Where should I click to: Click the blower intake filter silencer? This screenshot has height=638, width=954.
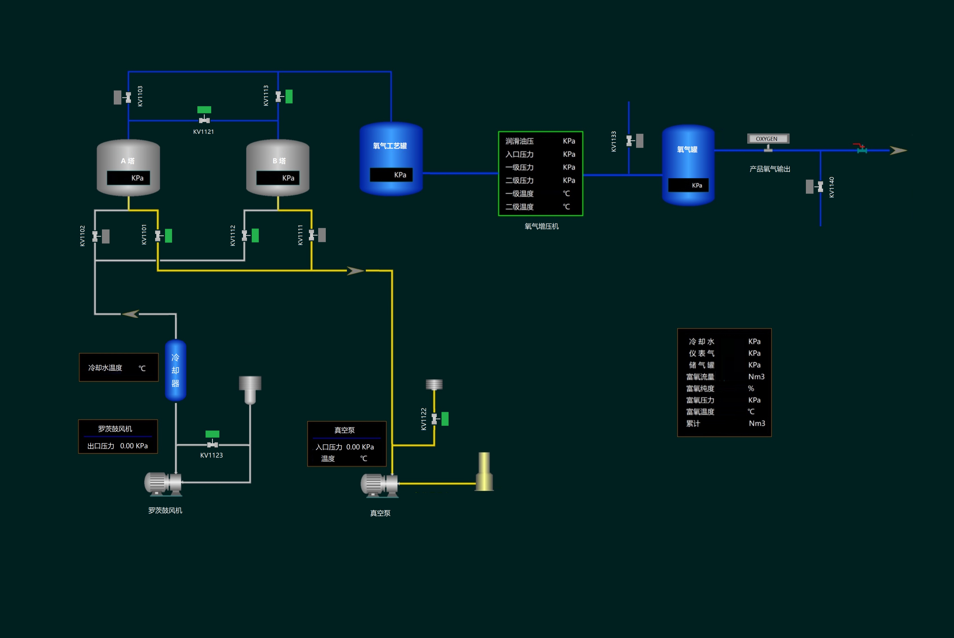click(x=250, y=390)
